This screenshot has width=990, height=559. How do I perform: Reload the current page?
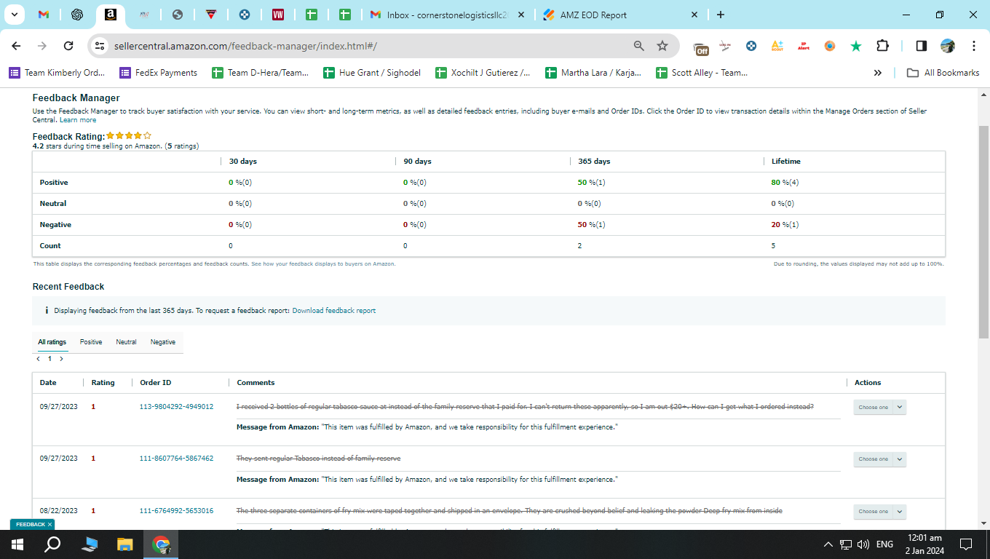[x=68, y=46]
